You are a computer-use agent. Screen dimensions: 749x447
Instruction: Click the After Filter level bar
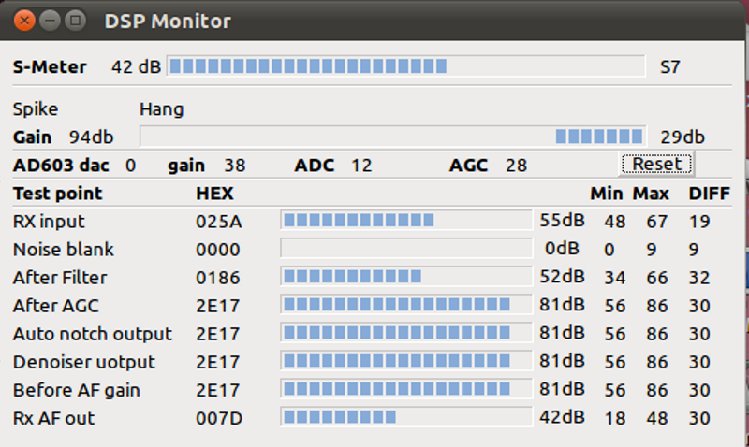coord(406,276)
